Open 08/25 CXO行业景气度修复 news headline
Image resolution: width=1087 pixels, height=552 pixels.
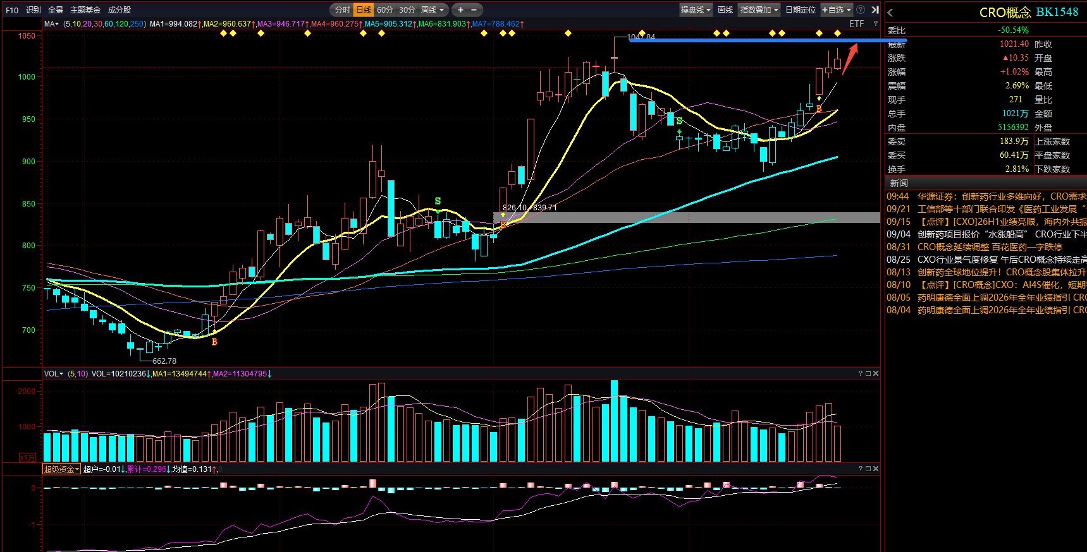click(x=986, y=260)
